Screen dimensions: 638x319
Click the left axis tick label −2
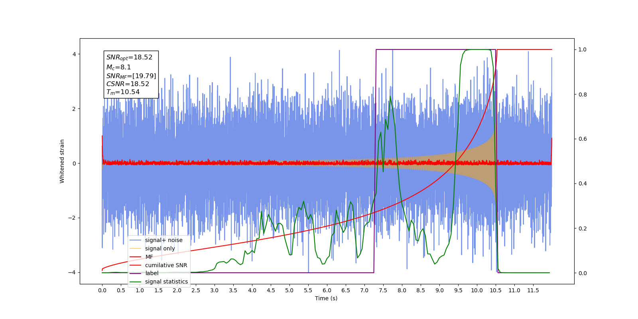coord(72,218)
